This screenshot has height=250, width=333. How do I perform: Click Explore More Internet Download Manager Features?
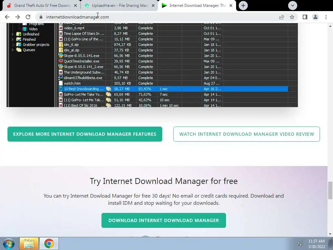[x=85, y=134]
